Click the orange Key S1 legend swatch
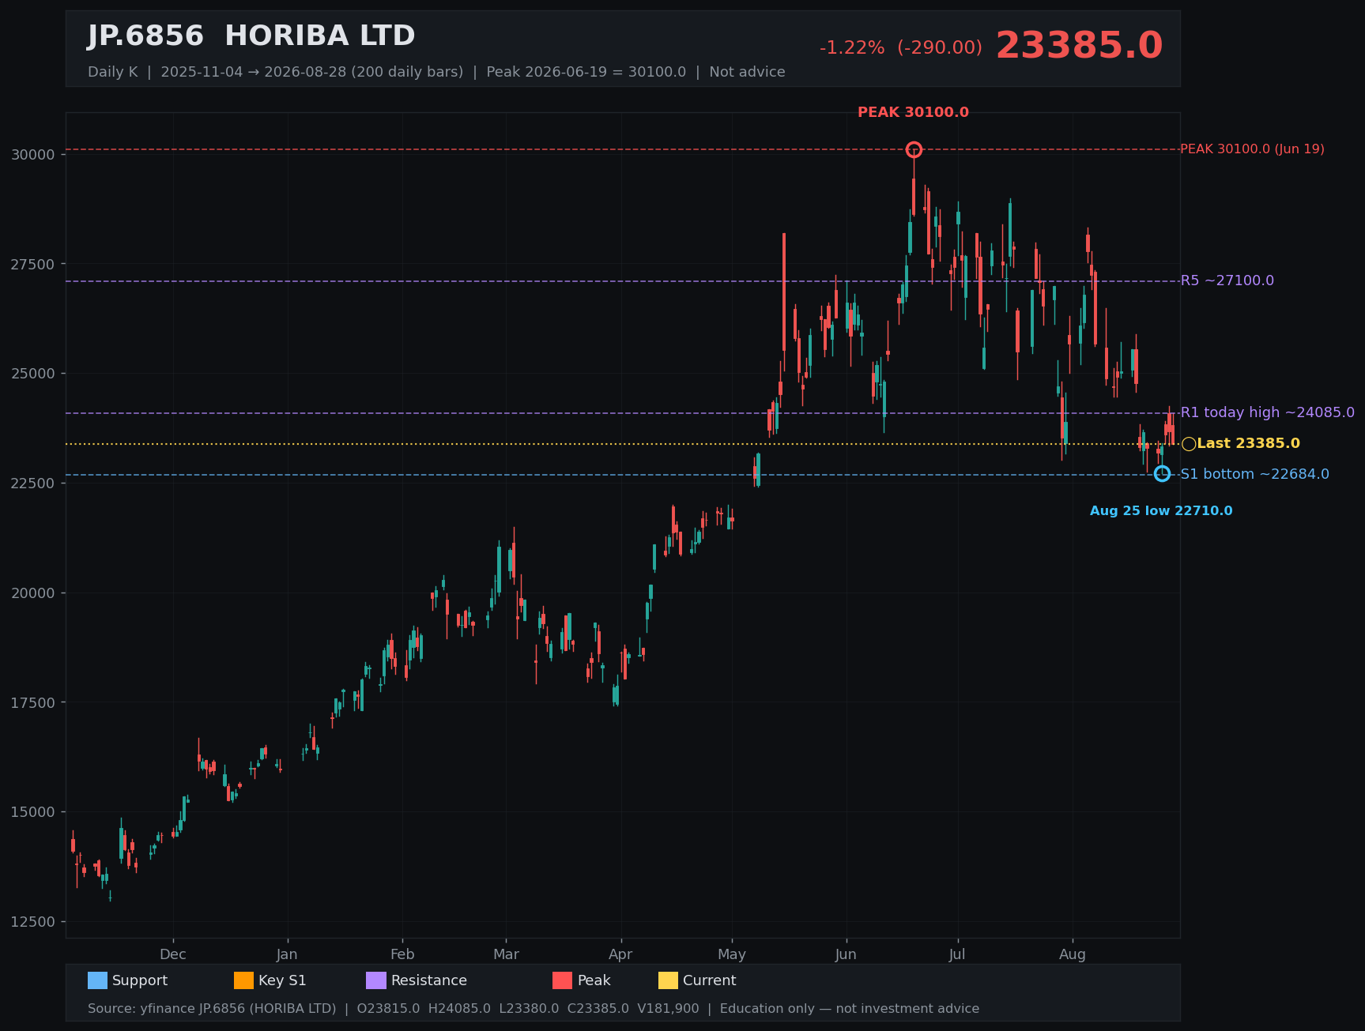 [x=243, y=980]
